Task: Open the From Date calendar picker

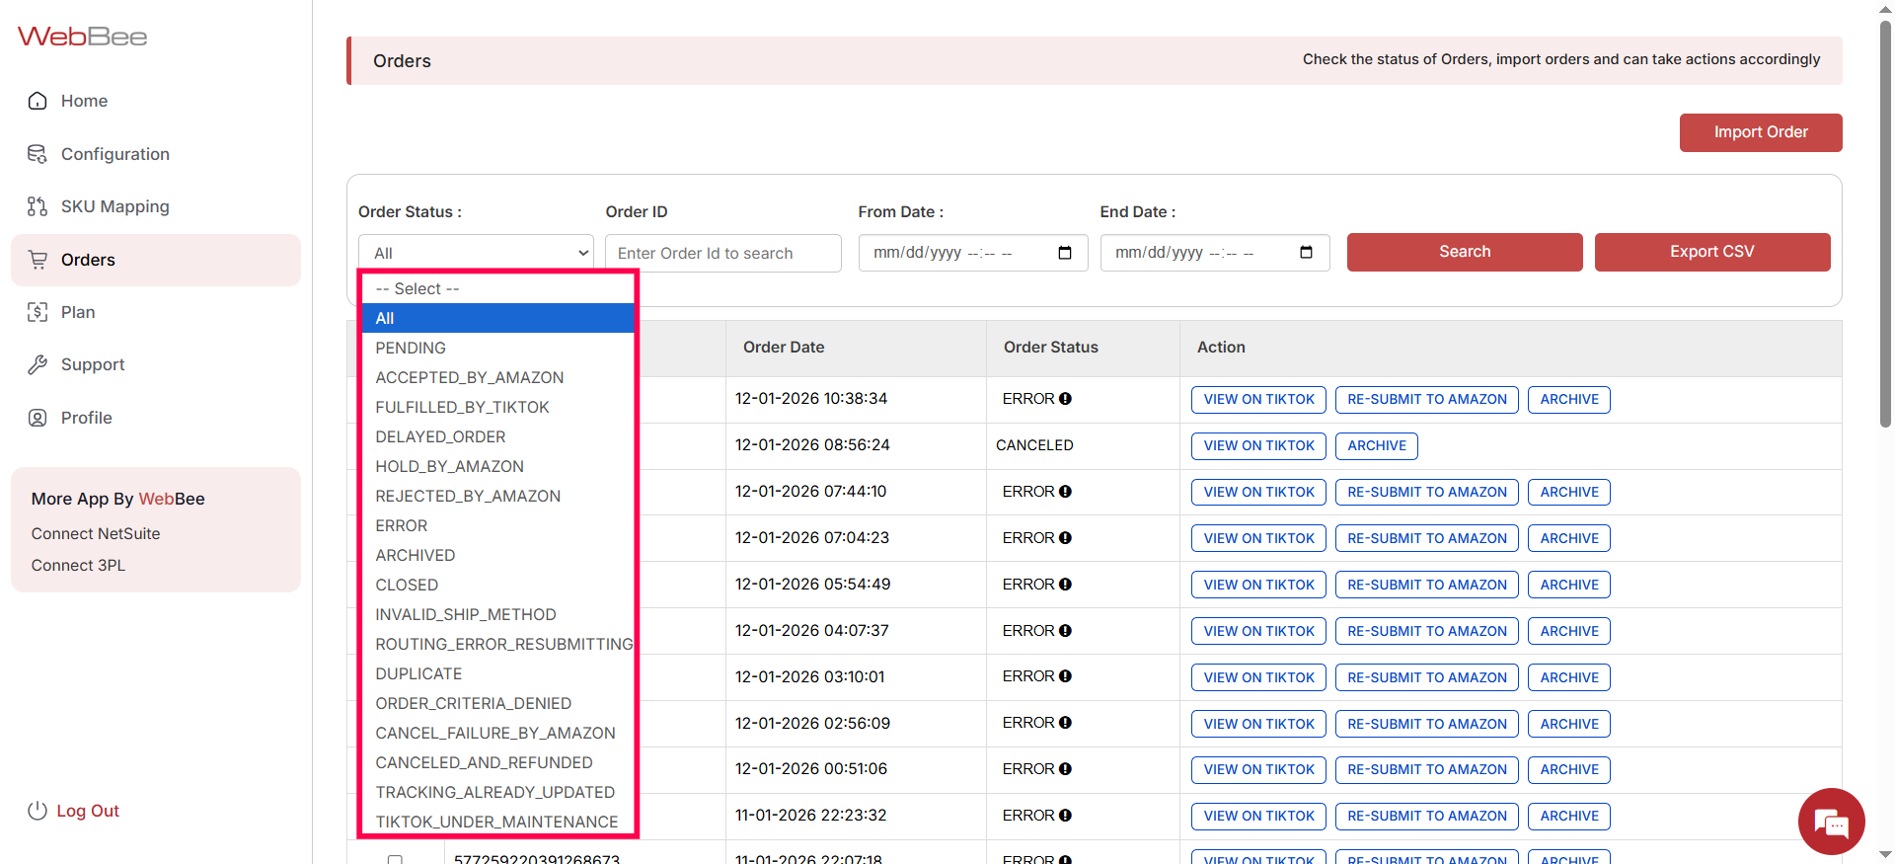Action: (1064, 253)
